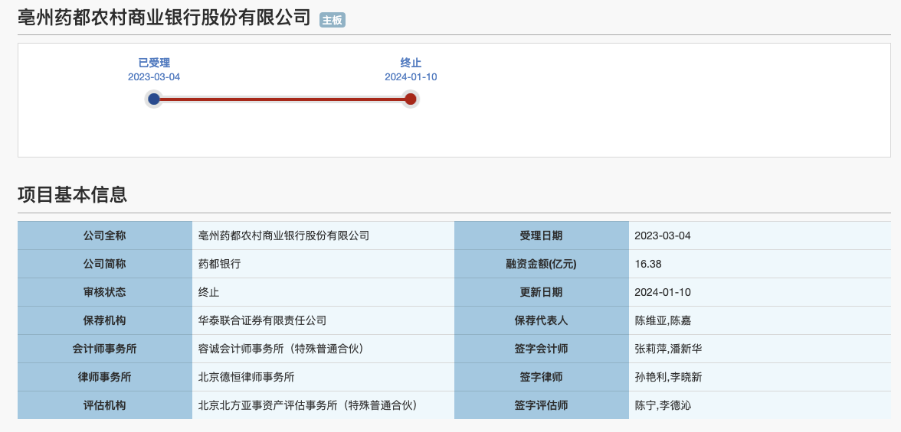Click the page title 亳州药都农村商业银行股份有限公司

[x=164, y=18]
